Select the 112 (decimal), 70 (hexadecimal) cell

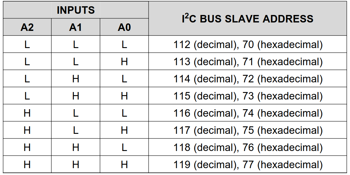[248, 45]
